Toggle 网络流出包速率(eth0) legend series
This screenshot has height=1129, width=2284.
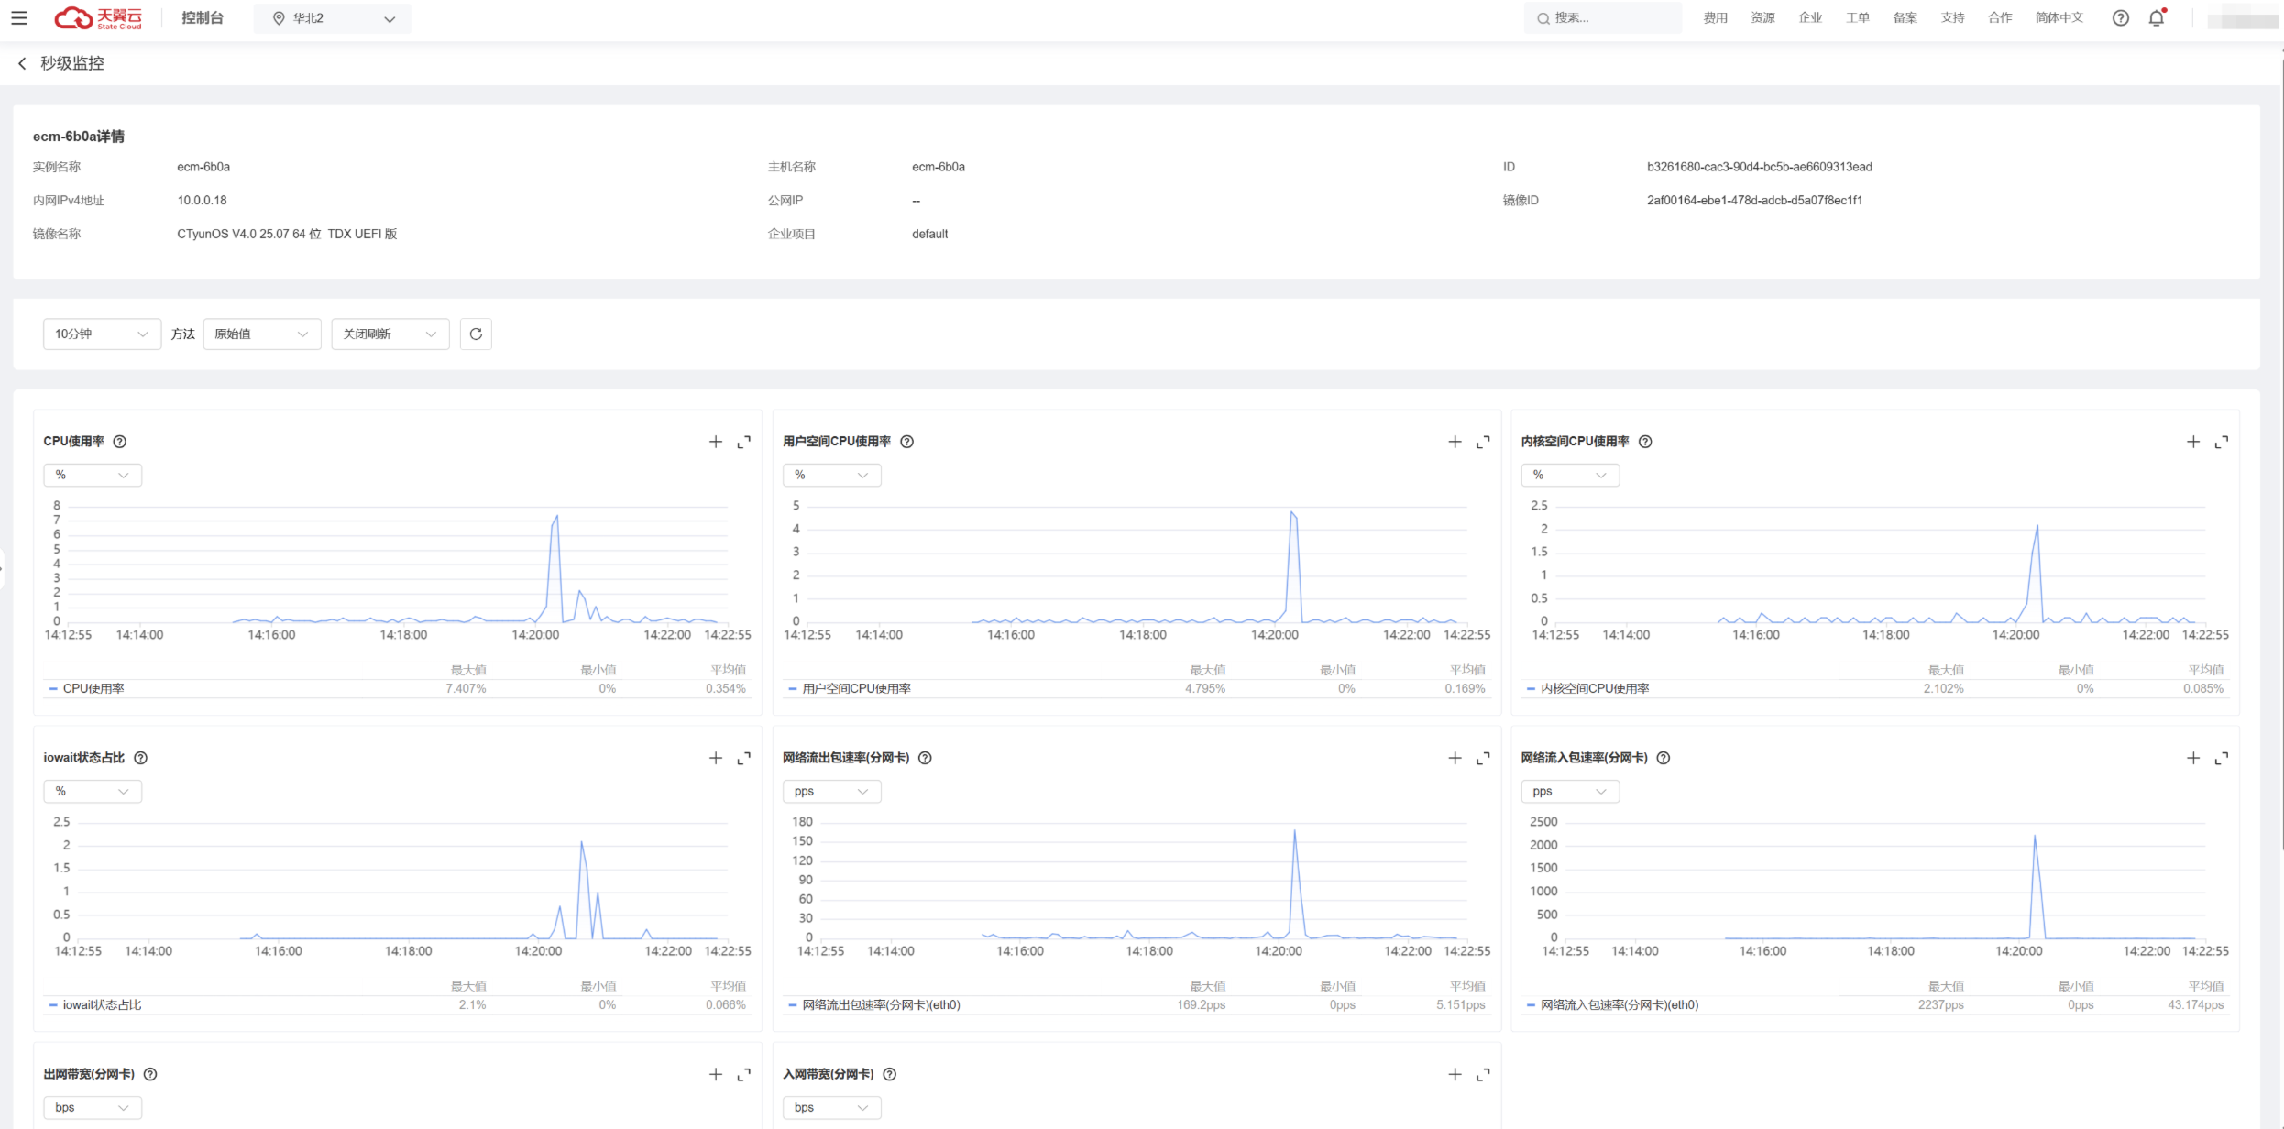coord(874,1004)
